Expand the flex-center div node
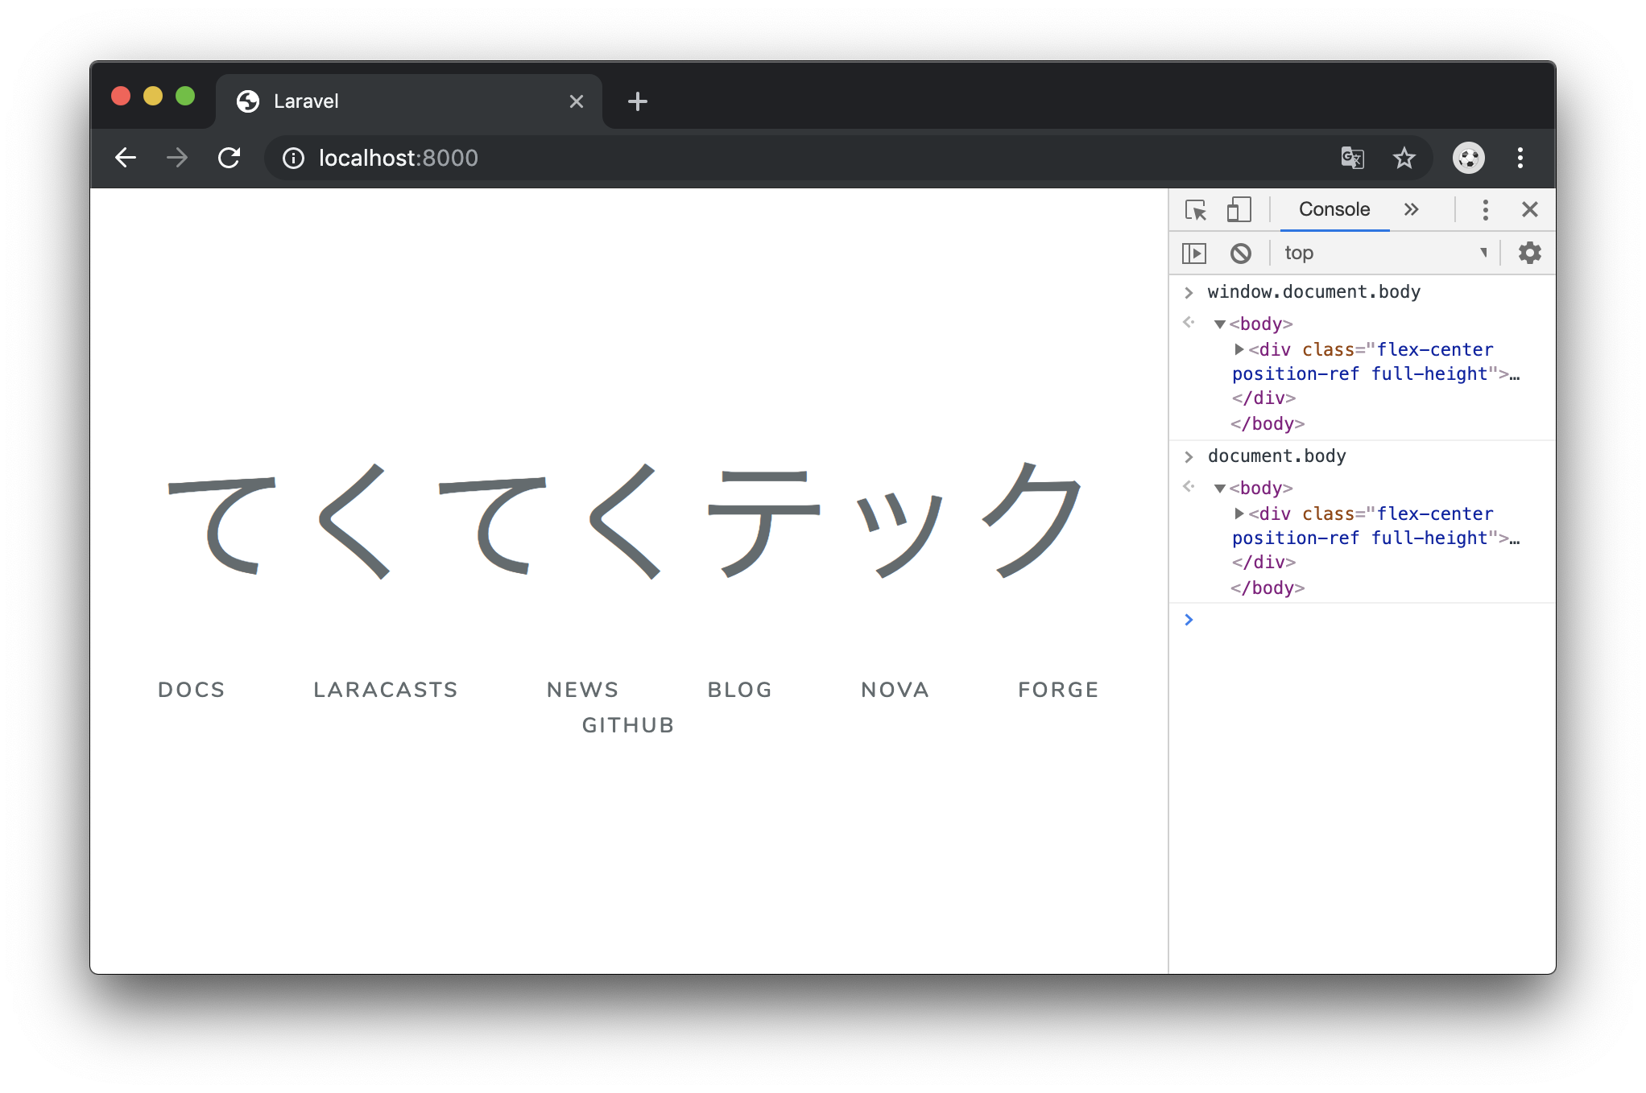Screen dimensions: 1646x1093 1239,349
